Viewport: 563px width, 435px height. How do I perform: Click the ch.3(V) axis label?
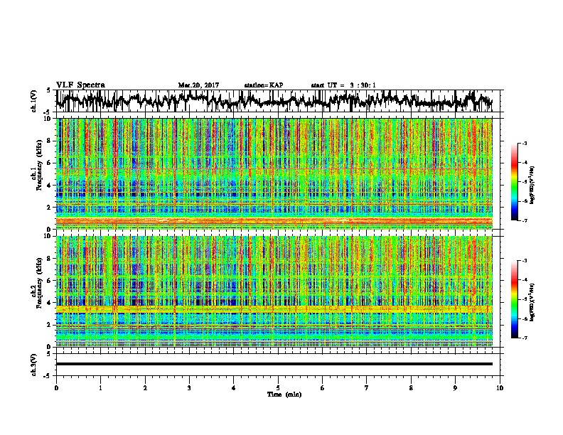34,365
